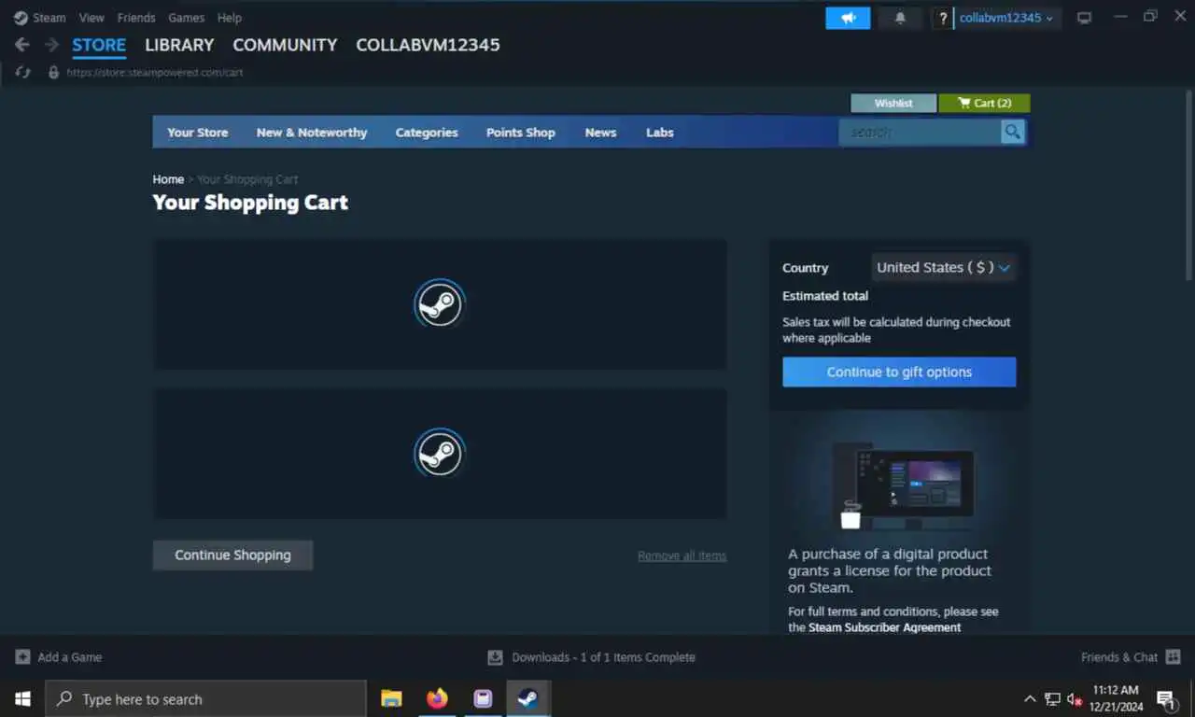The image size is (1195, 717).
Task: Launch File Explorer from taskbar
Action: tap(392, 698)
